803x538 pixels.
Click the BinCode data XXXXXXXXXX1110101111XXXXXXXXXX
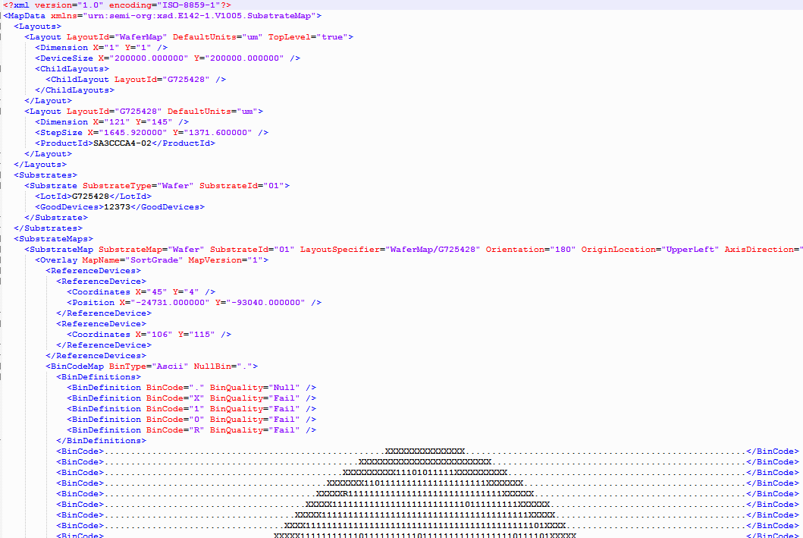pos(425,473)
